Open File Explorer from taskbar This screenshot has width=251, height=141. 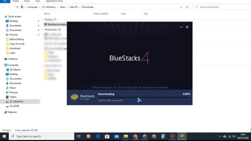(126, 136)
